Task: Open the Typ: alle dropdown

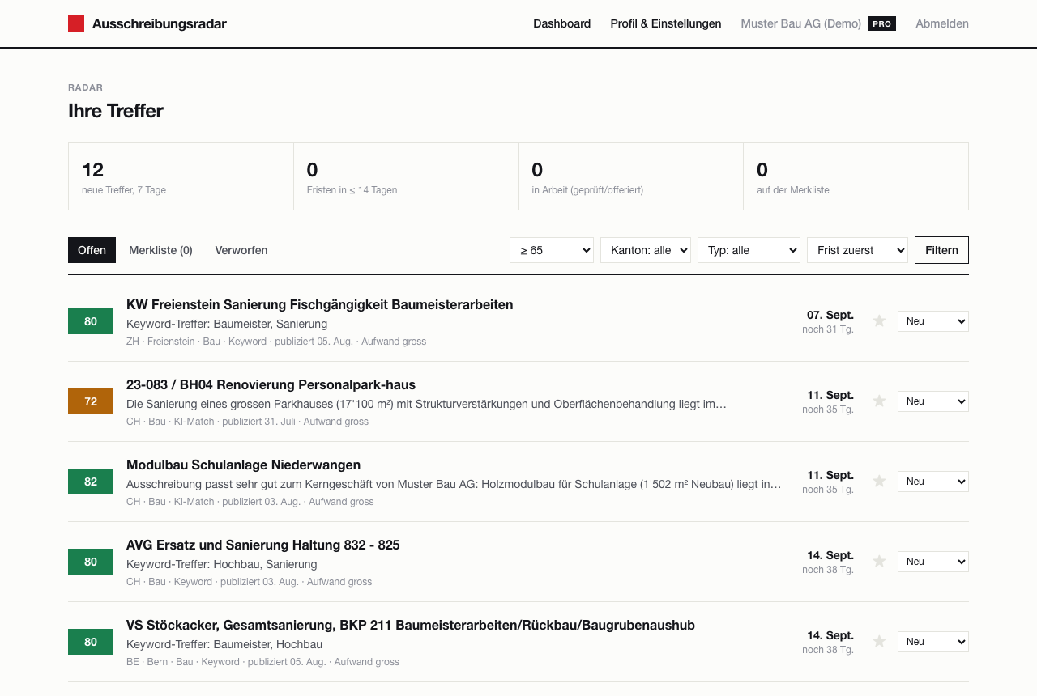Action: [x=749, y=250]
